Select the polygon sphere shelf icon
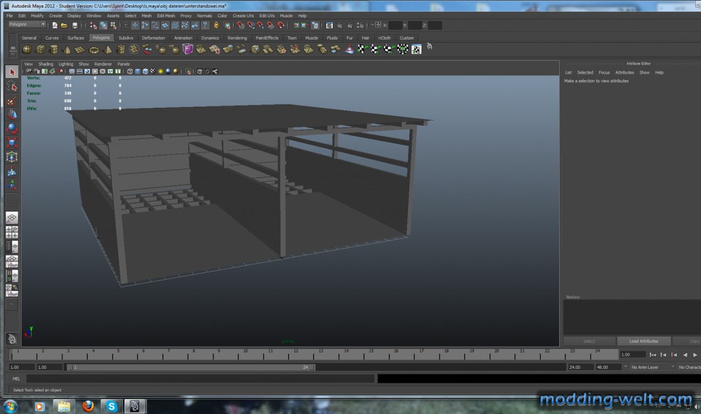 (x=26, y=50)
